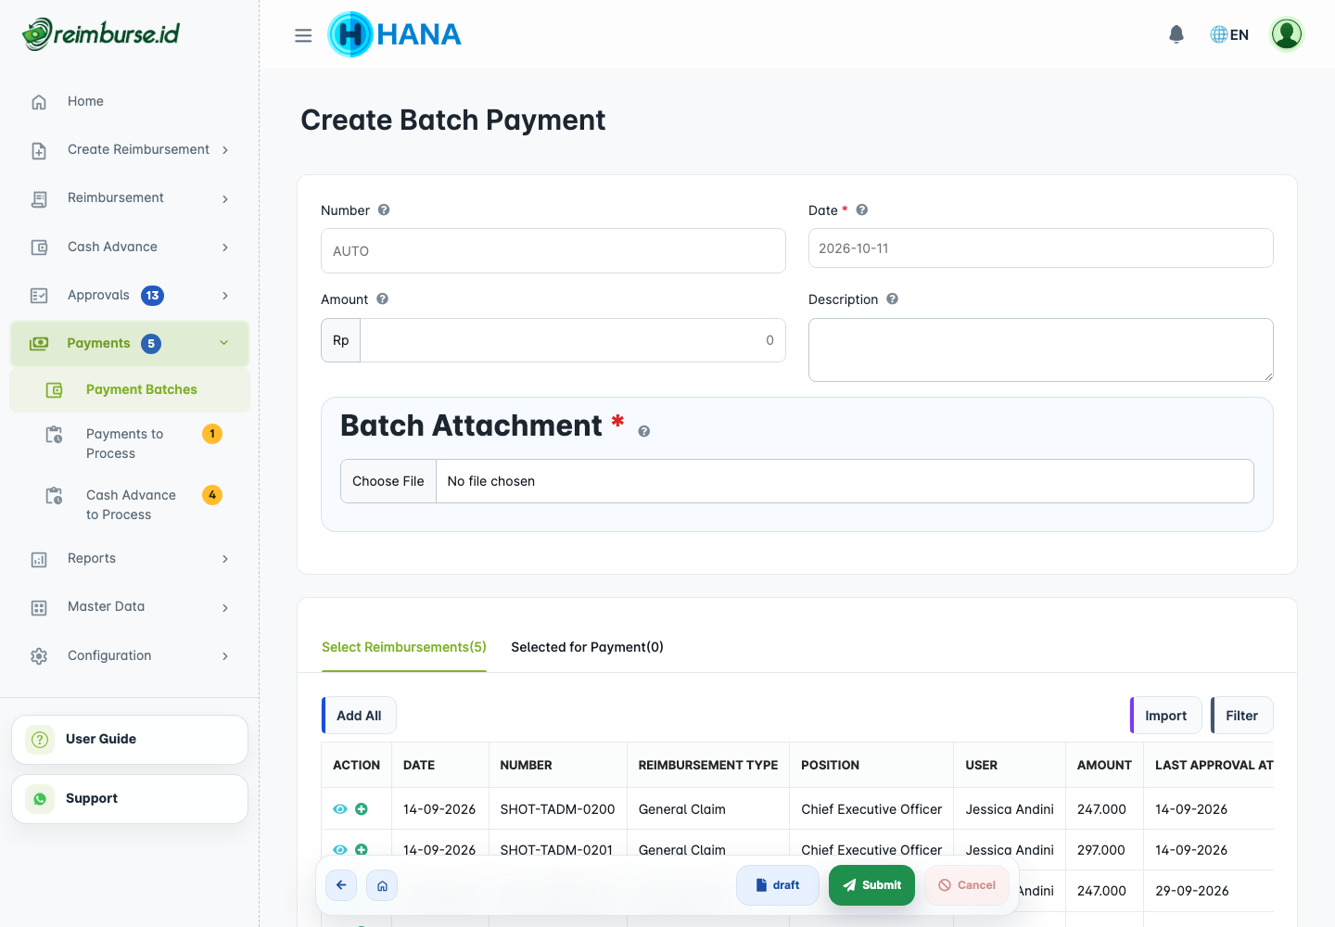This screenshot has width=1335, height=927.
Task: Open Cash Advance to Process item
Action: tap(130, 504)
